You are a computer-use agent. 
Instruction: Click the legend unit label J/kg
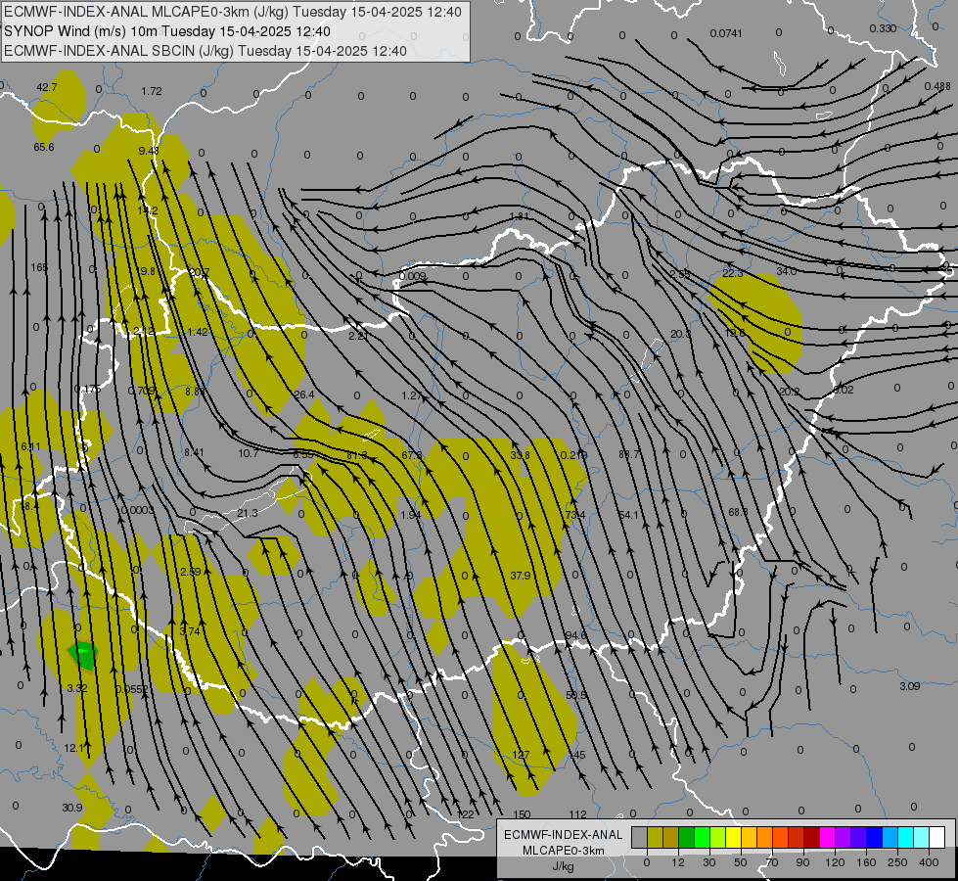[564, 866]
